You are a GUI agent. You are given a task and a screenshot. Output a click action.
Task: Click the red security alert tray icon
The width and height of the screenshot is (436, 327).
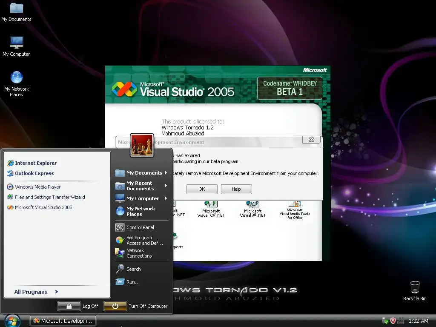[x=393, y=321]
